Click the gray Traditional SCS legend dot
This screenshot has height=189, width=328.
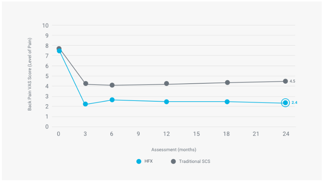tap(173, 161)
